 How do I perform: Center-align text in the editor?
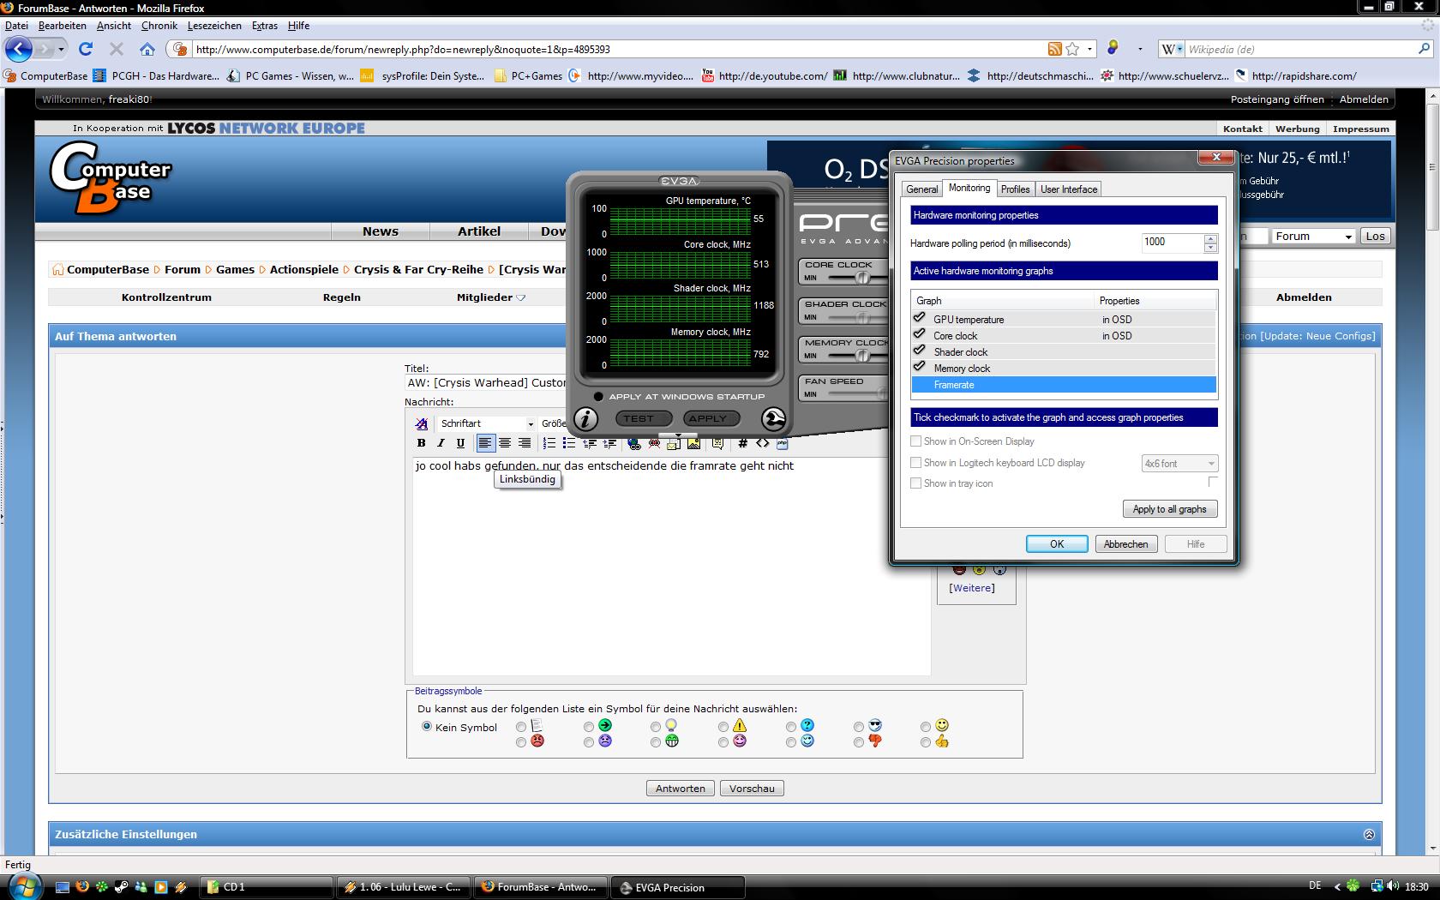(x=505, y=443)
